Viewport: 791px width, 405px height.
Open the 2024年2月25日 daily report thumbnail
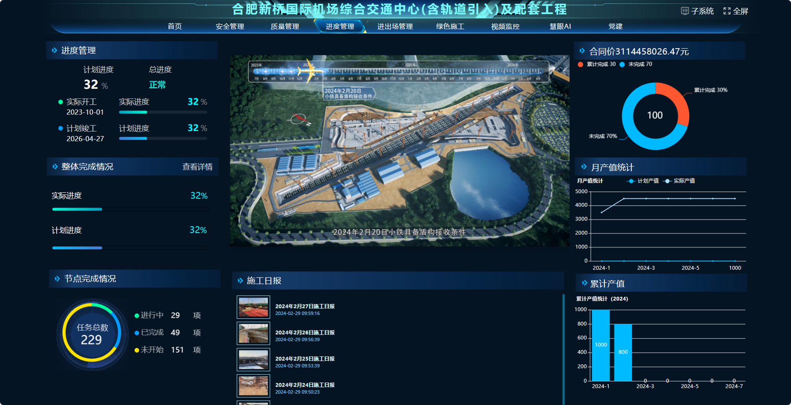(253, 359)
